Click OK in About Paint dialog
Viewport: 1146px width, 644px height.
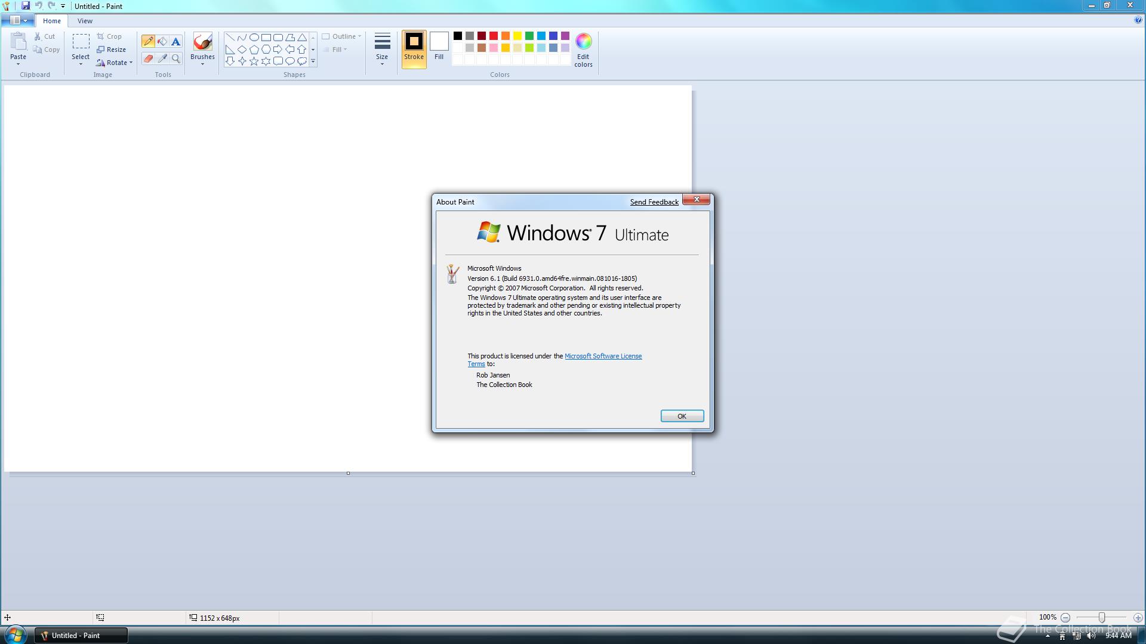pyautogui.click(x=682, y=416)
